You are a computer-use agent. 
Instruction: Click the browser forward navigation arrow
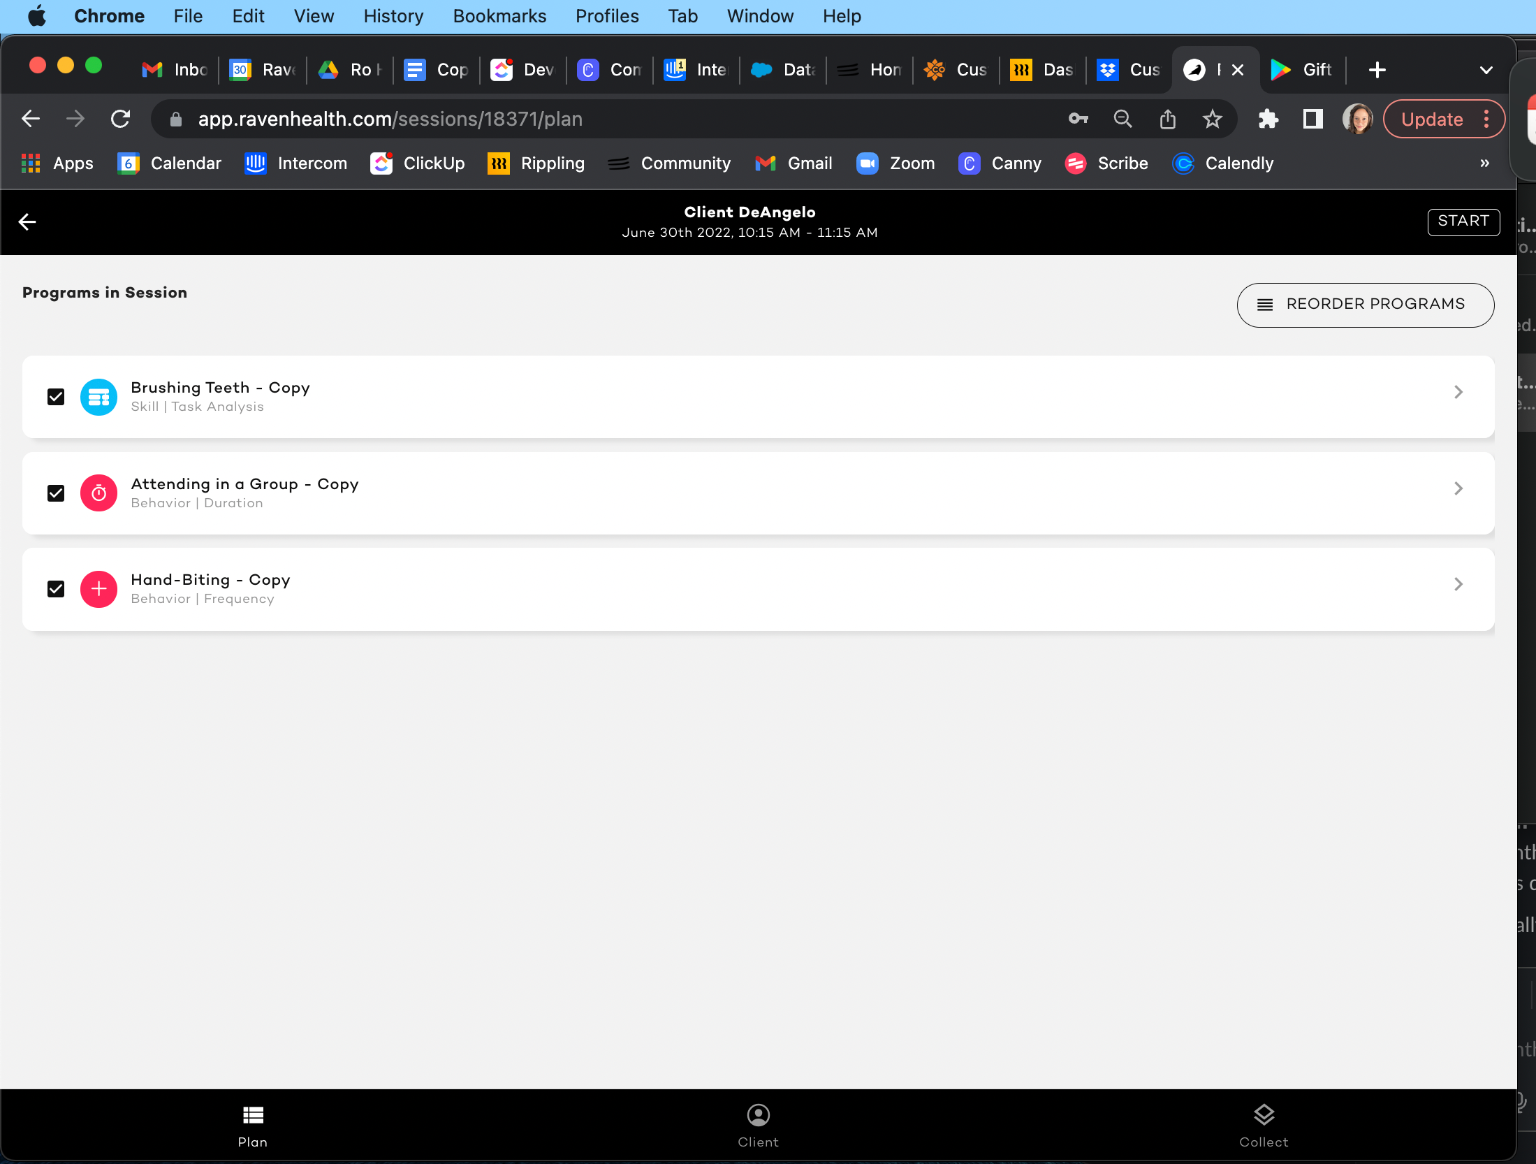tap(75, 119)
